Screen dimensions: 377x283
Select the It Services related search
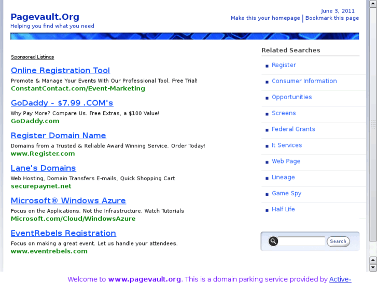pyautogui.click(x=287, y=145)
